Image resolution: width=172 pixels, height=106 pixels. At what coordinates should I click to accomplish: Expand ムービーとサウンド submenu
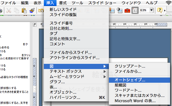[x=76, y=77]
